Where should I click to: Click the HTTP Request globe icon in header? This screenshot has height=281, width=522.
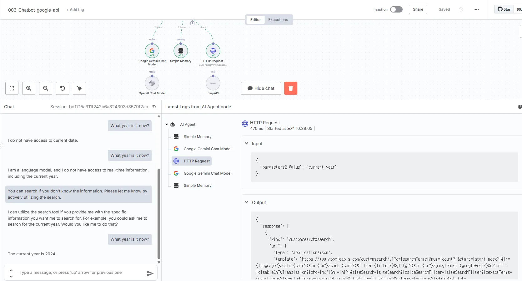pos(245,124)
